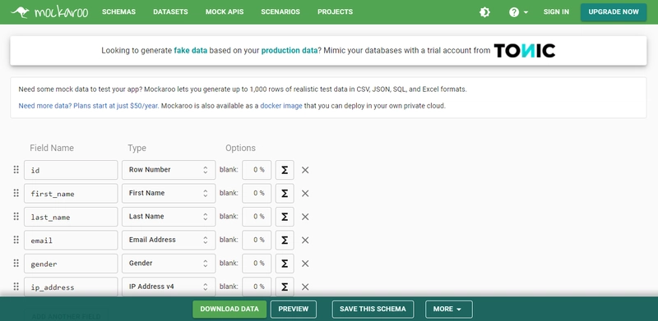Click the DOWNLOAD DATA button
658x321 pixels.
pos(229,310)
